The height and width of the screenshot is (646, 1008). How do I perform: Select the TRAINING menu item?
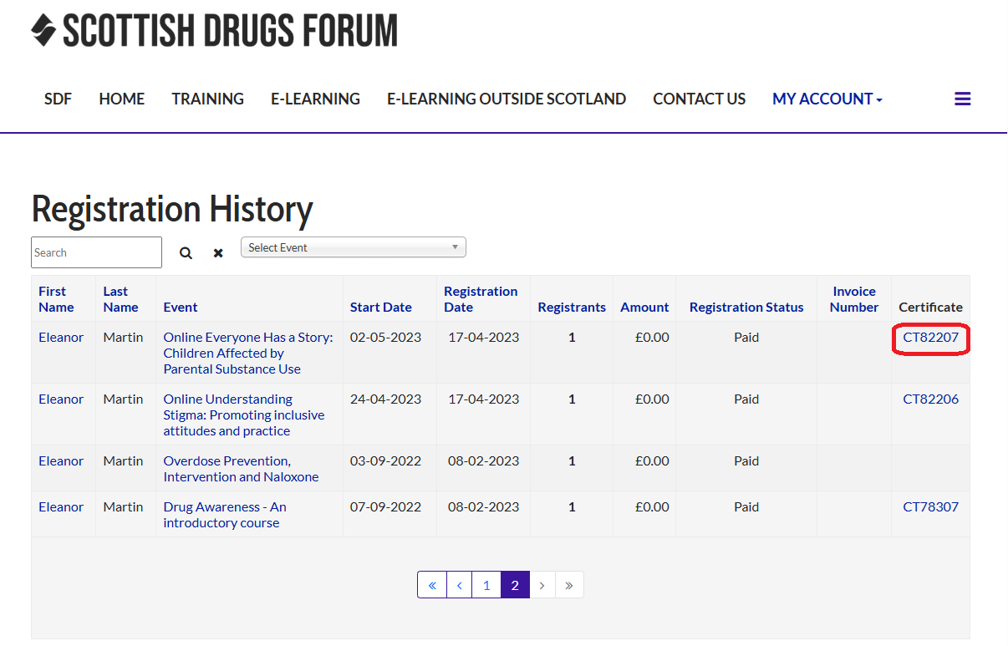click(207, 99)
